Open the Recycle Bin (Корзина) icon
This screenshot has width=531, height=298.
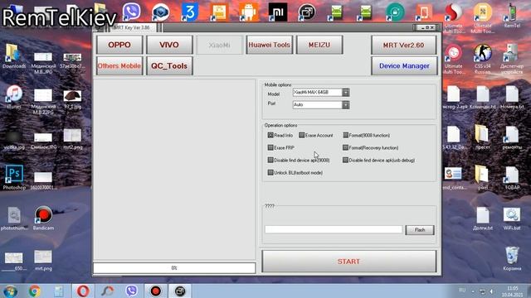pyautogui.click(x=512, y=258)
